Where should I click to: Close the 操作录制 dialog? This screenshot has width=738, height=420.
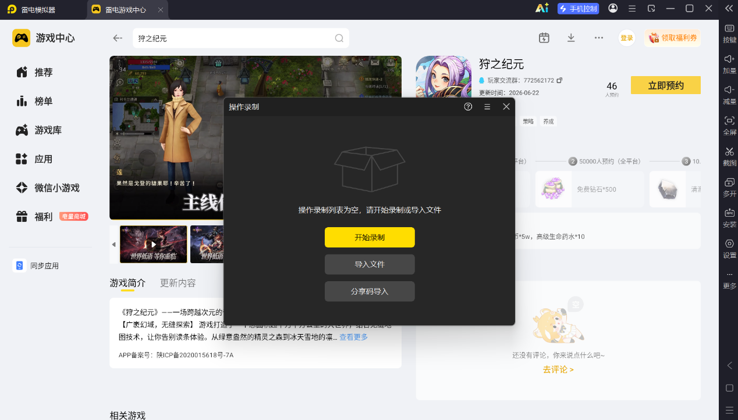tap(506, 107)
